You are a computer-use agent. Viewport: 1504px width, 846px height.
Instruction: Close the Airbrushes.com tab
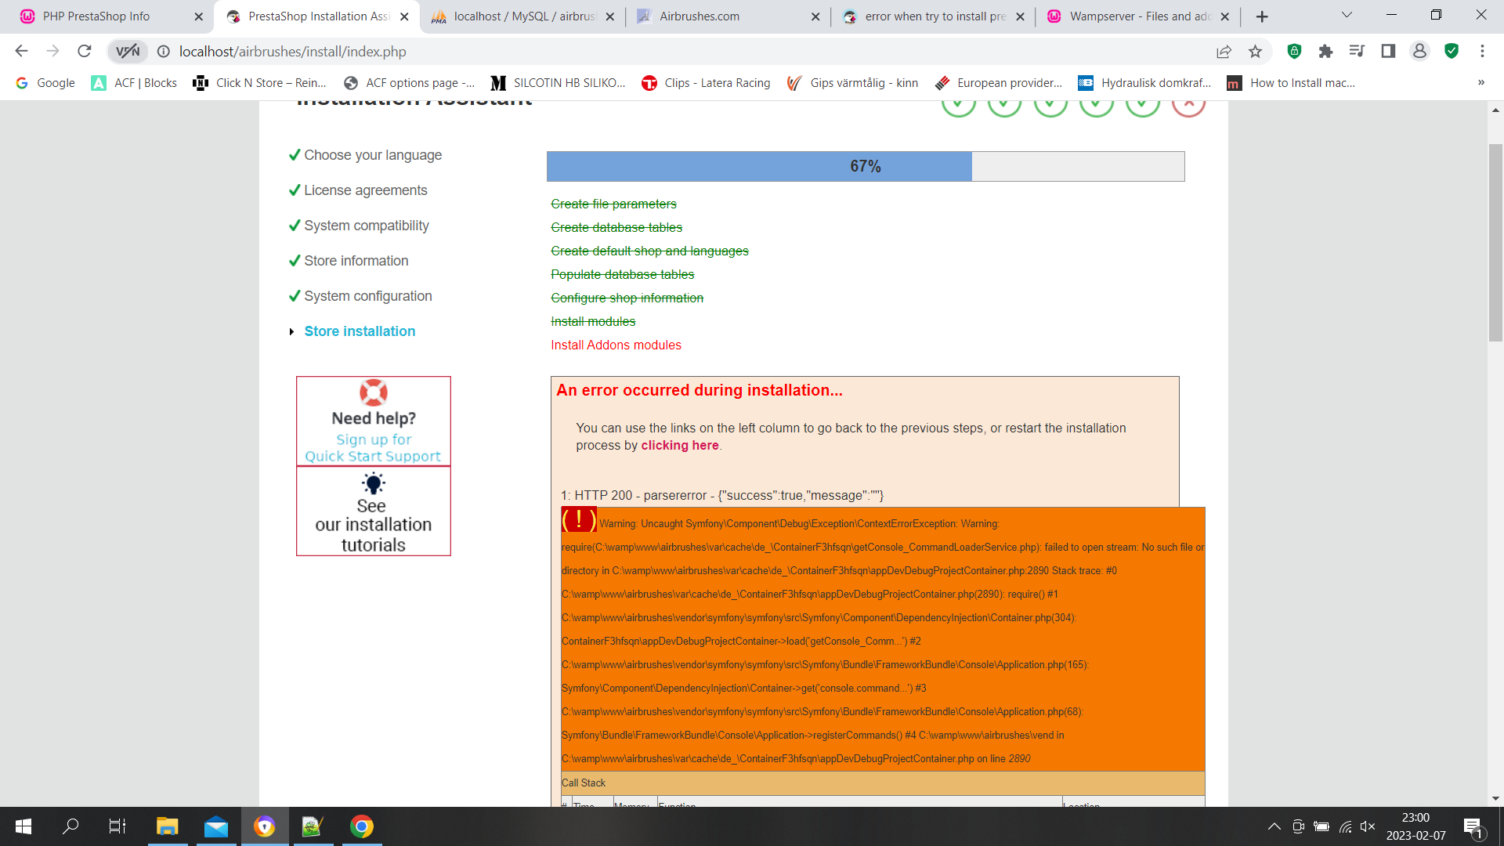point(815,16)
